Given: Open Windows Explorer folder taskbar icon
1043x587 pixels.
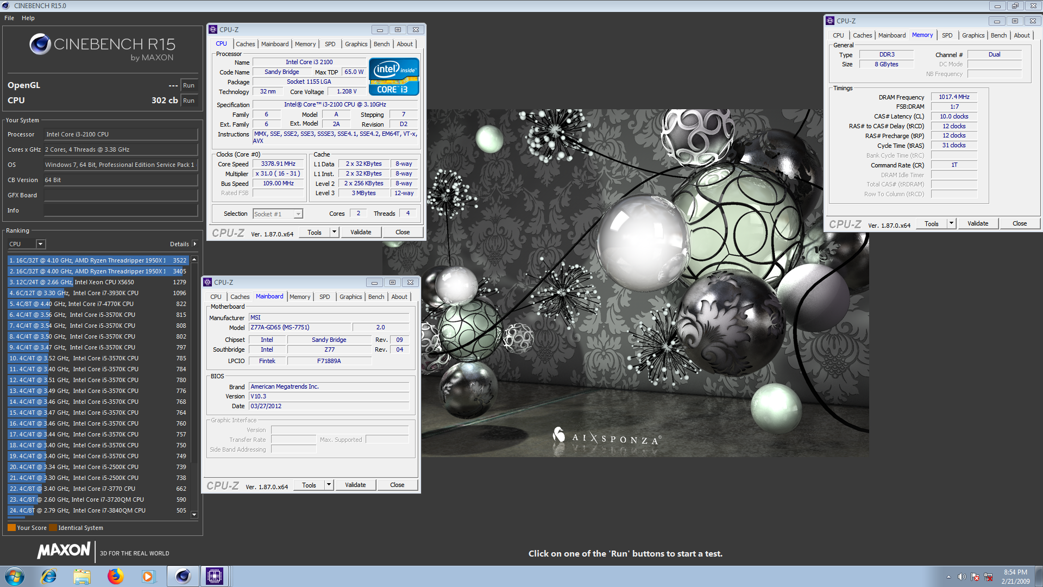Looking at the screenshot, I should tap(82, 576).
